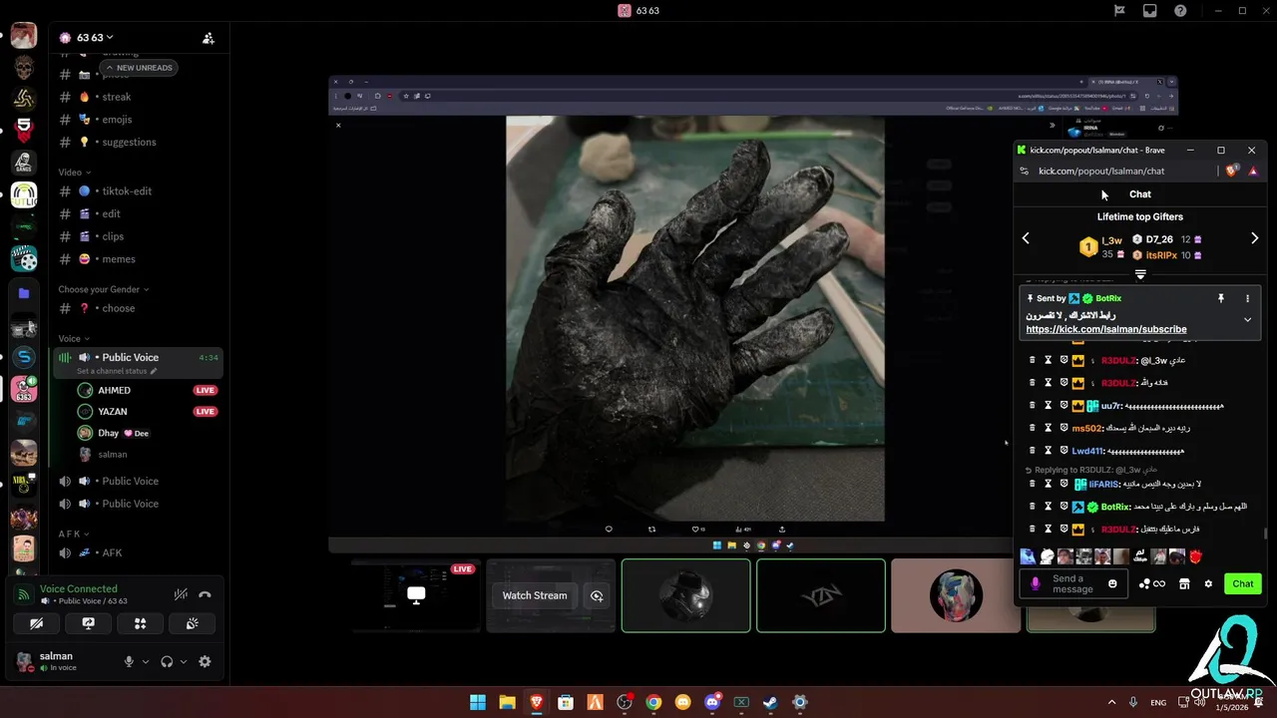
Task: Open File Explorer from taskbar
Action: (507, 702)
